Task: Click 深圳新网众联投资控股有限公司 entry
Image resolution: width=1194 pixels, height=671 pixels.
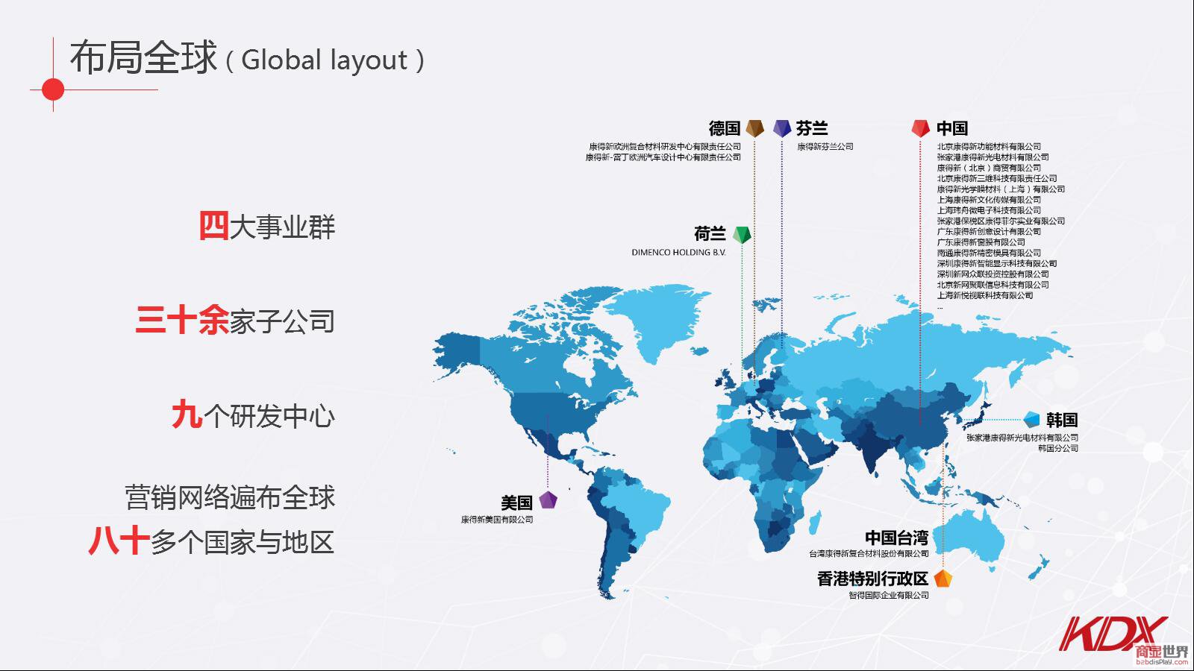Action: tap(993, 274)
